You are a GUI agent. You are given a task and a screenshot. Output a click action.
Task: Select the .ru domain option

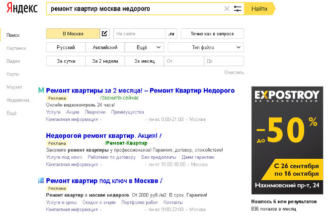[x=171, y=34]
